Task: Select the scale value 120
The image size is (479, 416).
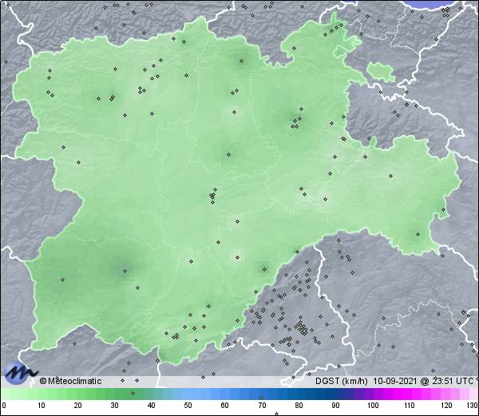Action: tap(446, 406)
